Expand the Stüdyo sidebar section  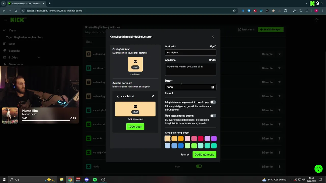[x=39, y=57]
